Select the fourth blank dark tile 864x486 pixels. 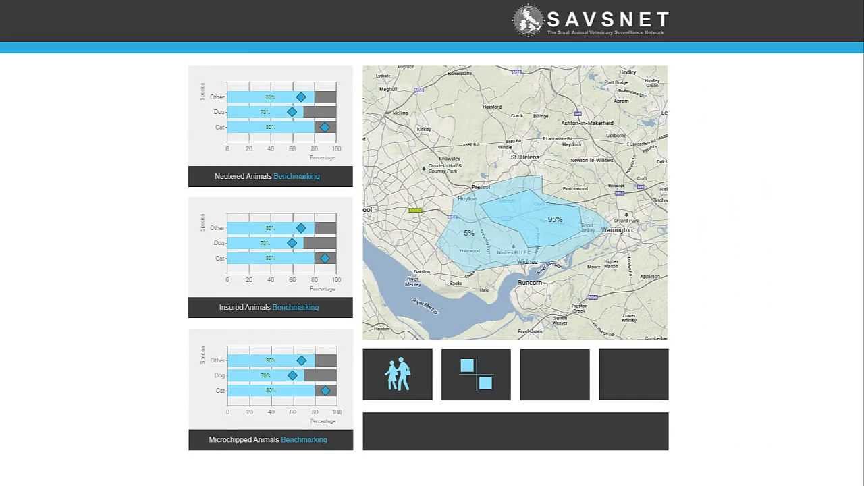pyautogui.click(x=634, y=375)
